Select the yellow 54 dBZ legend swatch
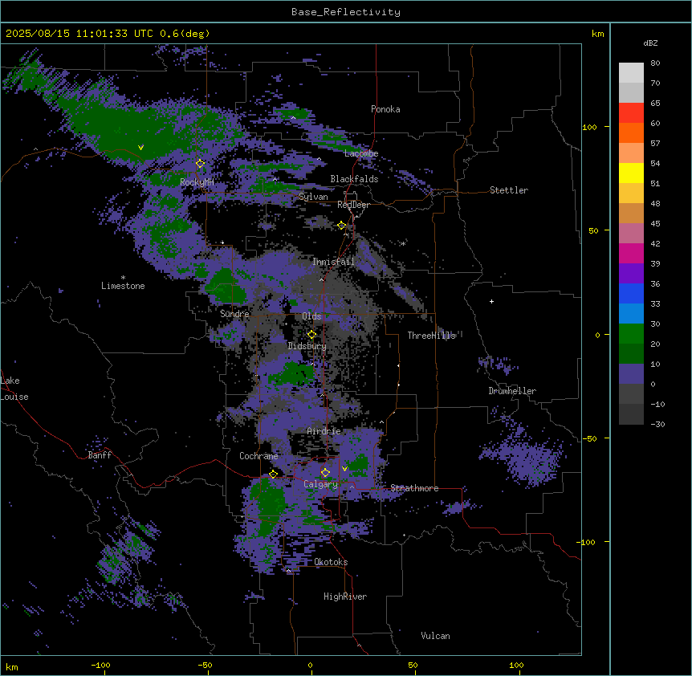The width and height of the screenshot is (692, 676). [x=631, y=173]
